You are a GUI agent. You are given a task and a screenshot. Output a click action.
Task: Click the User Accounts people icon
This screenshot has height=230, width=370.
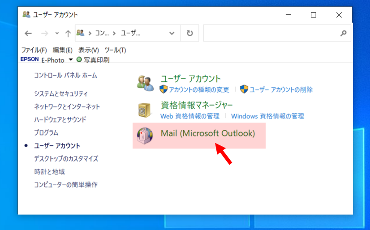pyautogui.click(x=146, y=83)
